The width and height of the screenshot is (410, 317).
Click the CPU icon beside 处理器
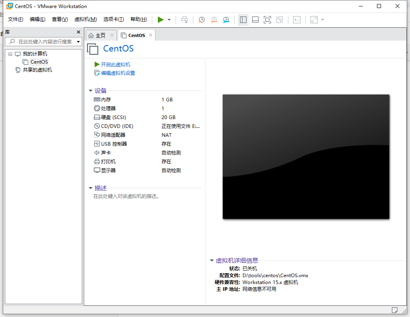pyautogui.click(x=97, y=108)
